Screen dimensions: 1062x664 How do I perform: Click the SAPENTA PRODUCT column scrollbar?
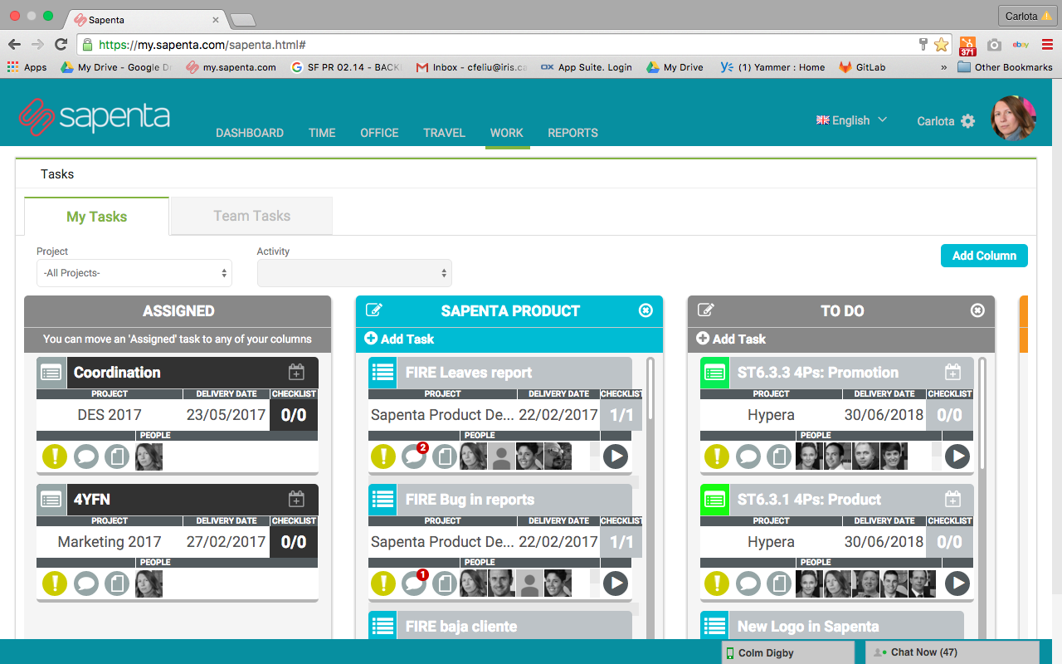point(650,388)
